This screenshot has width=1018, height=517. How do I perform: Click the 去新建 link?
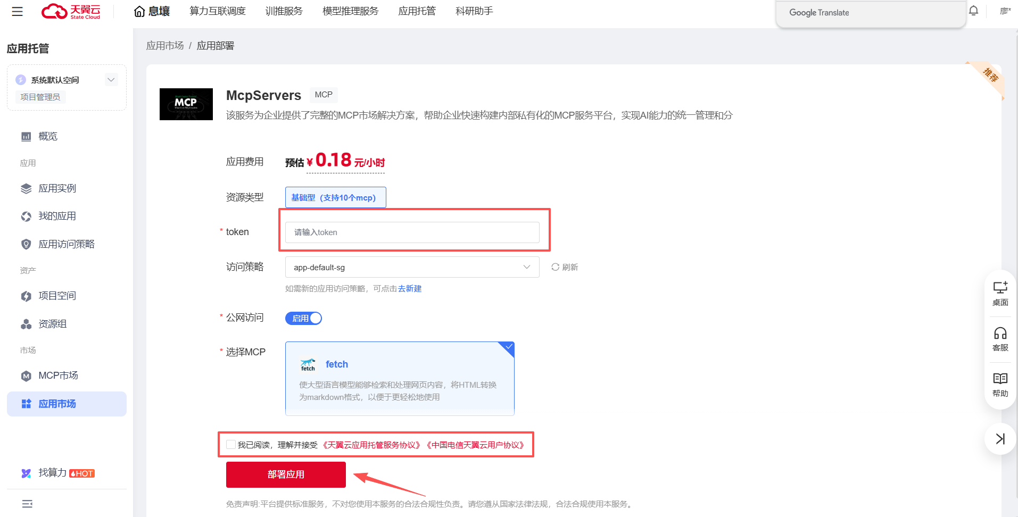[x=410, y=288]
